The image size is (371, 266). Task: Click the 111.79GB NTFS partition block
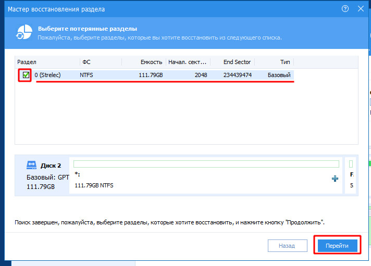[x=206, y=180]
